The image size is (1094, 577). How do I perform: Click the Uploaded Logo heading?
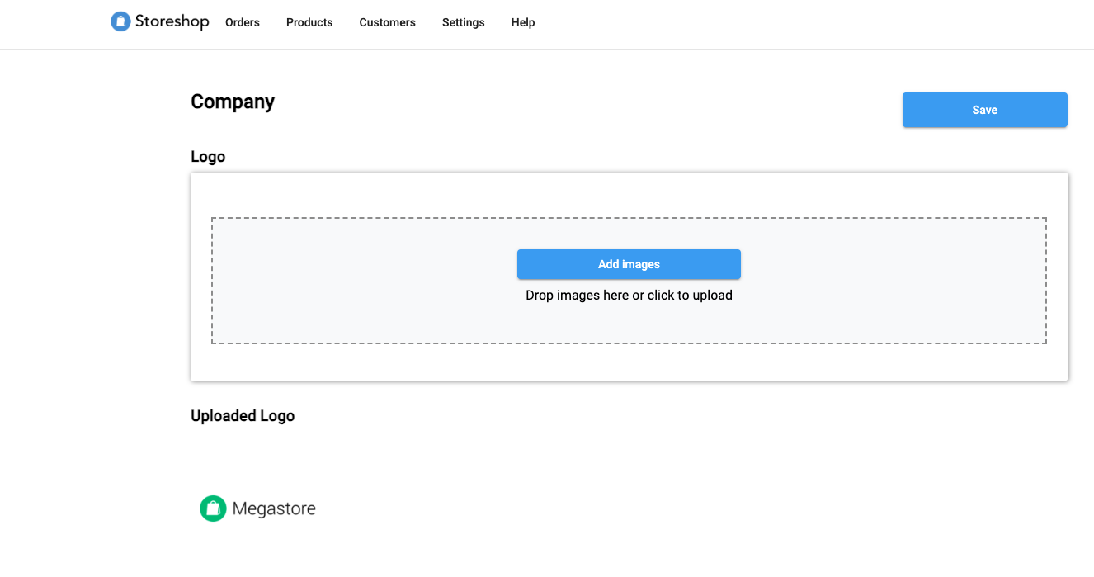point(243,416)
